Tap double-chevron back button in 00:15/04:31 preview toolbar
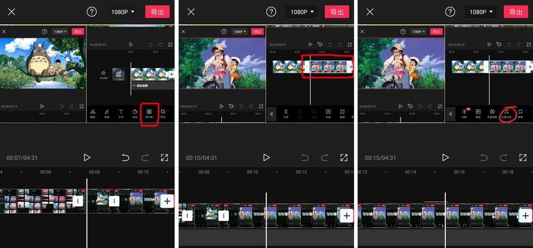533x248 pixels. click(x=450, y=114)
